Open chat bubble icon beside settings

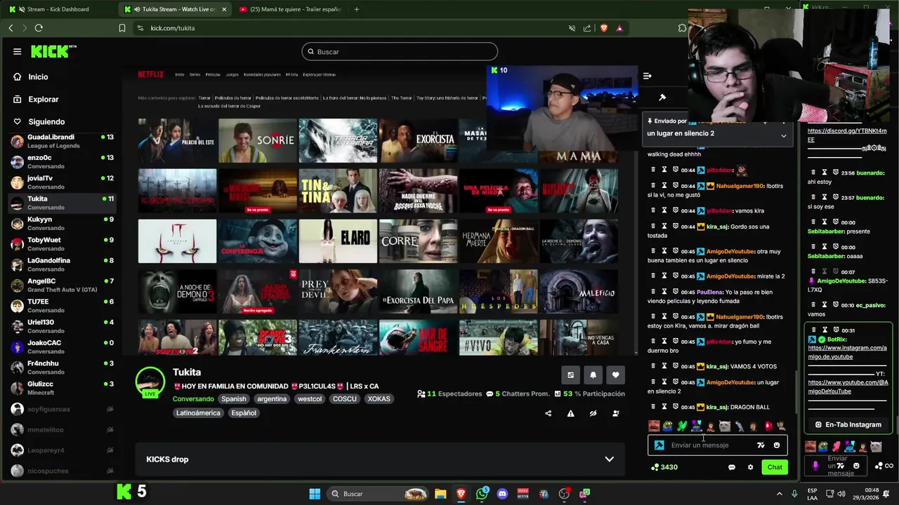(732, 467)
